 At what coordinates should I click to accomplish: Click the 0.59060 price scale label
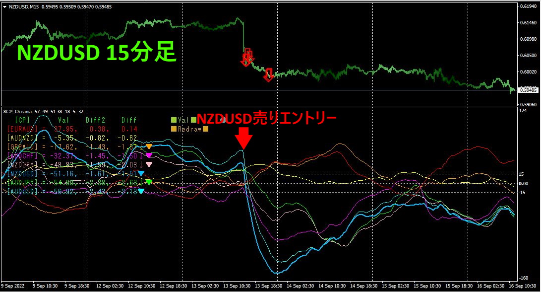(x=528, y=104)
